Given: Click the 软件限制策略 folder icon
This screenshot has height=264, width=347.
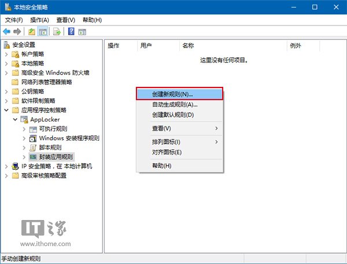Looking at the screenshot, I should point(15,101).
